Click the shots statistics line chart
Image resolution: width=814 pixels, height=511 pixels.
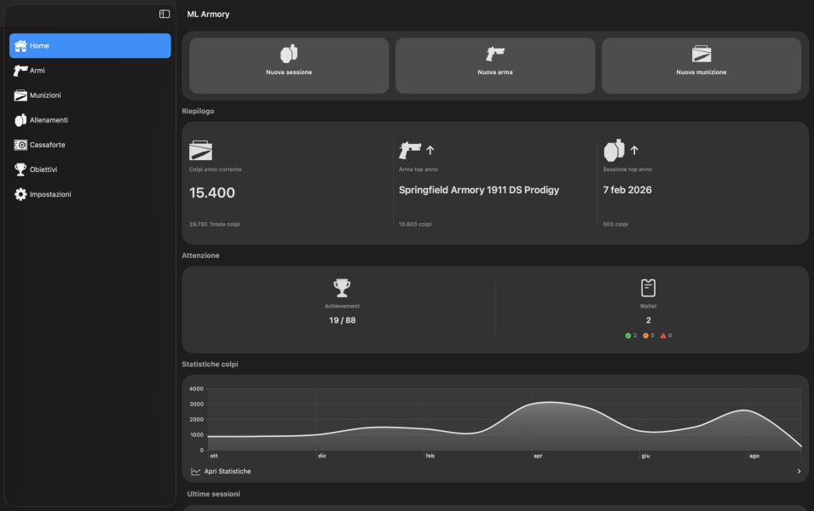point(504,419)
